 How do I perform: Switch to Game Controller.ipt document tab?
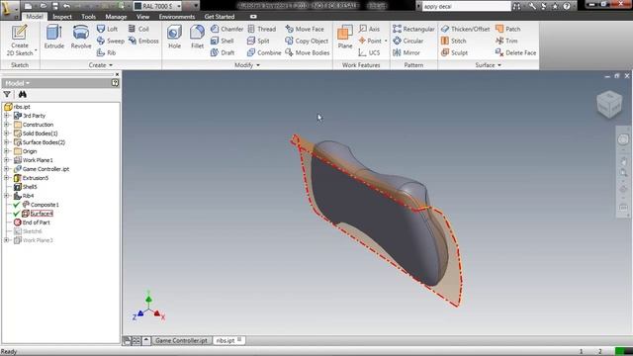(181, 340)
